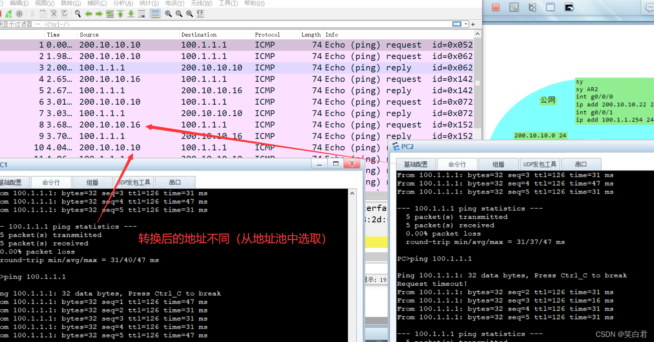Toggle auto-scroll during live capture
Screen dimensions: 654x342
(x=142, y=14)
